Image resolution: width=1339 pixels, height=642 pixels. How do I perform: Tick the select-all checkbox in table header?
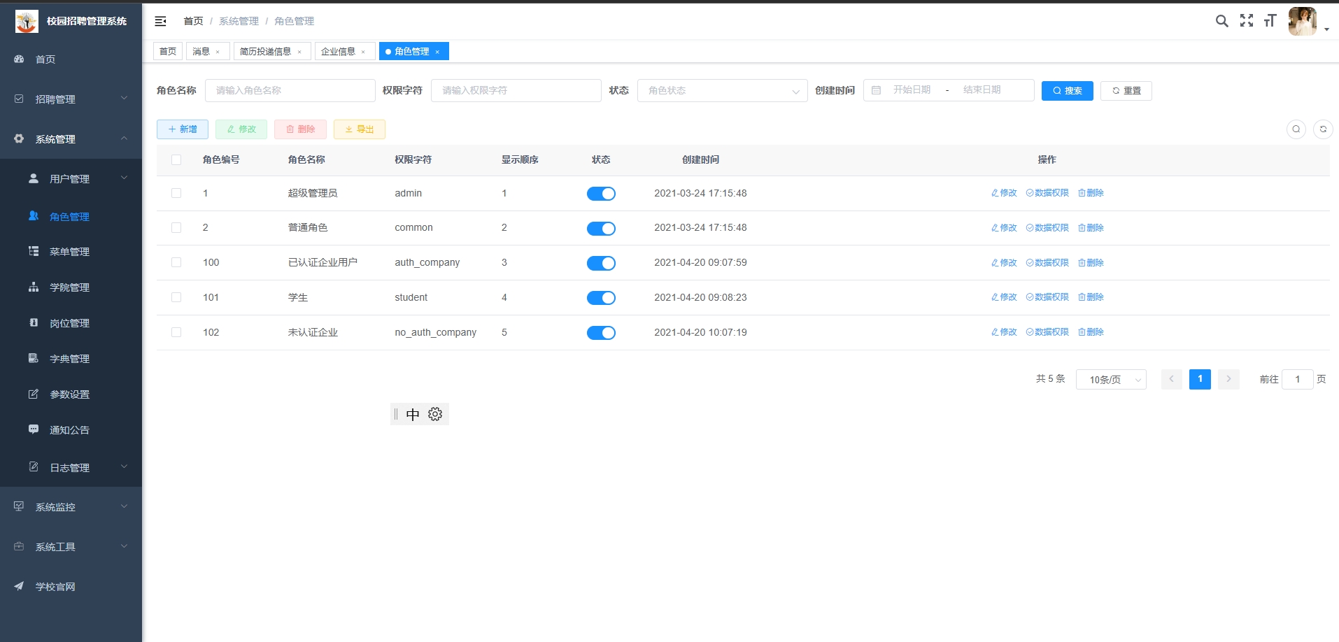pos(176,160)
